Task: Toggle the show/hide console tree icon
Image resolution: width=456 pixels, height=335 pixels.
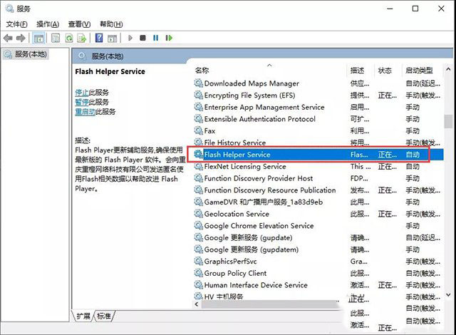Action: [38, 38]
